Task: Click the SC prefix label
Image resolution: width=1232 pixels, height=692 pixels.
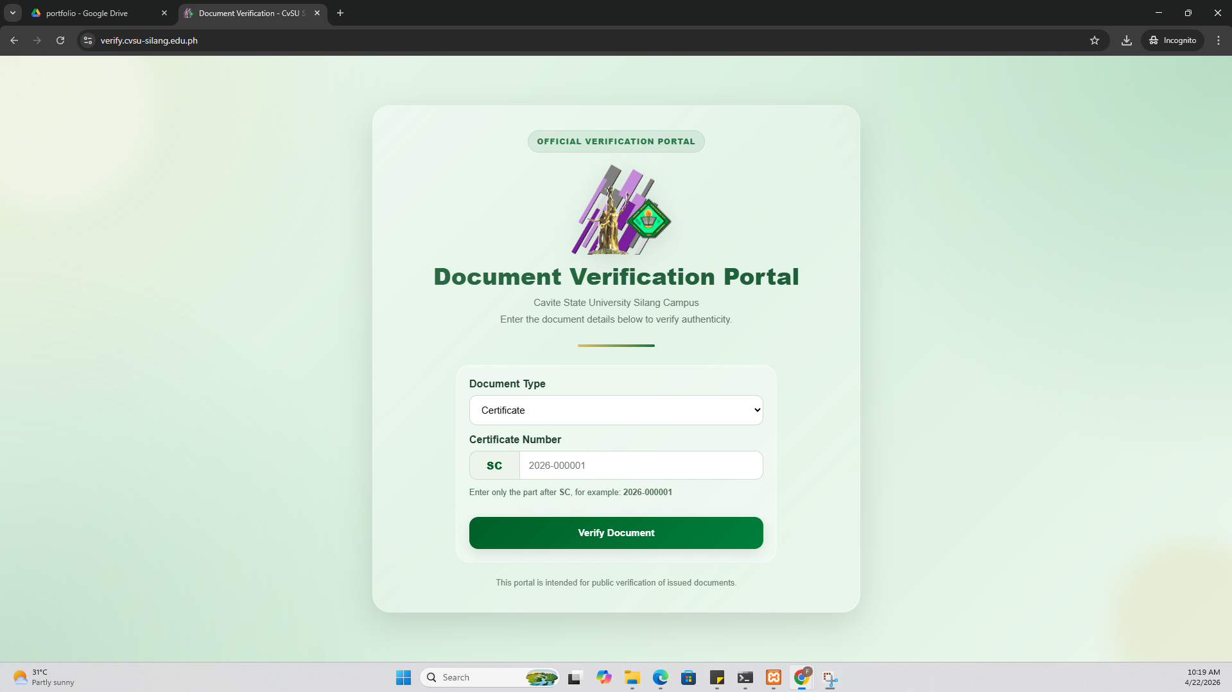Action: coord(494,466)
